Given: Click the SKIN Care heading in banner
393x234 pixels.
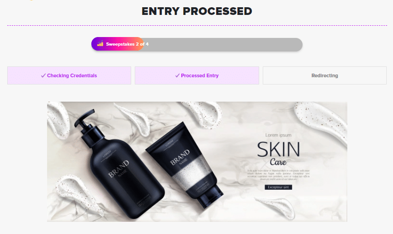Looking at the screenshot, I should (x=278, y=154).
